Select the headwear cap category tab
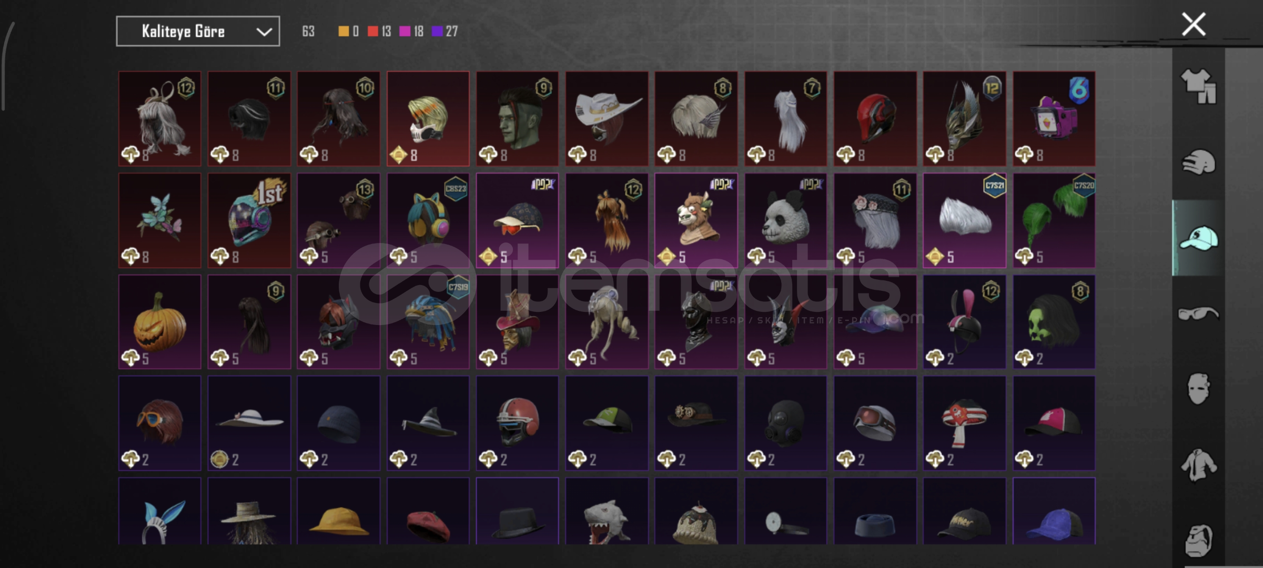 pyautogui.click(x=1198, y=238)
